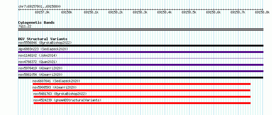272x115 pixels.
Task: Click the 69158.3k ruler tick label
Action: [140, 12]
